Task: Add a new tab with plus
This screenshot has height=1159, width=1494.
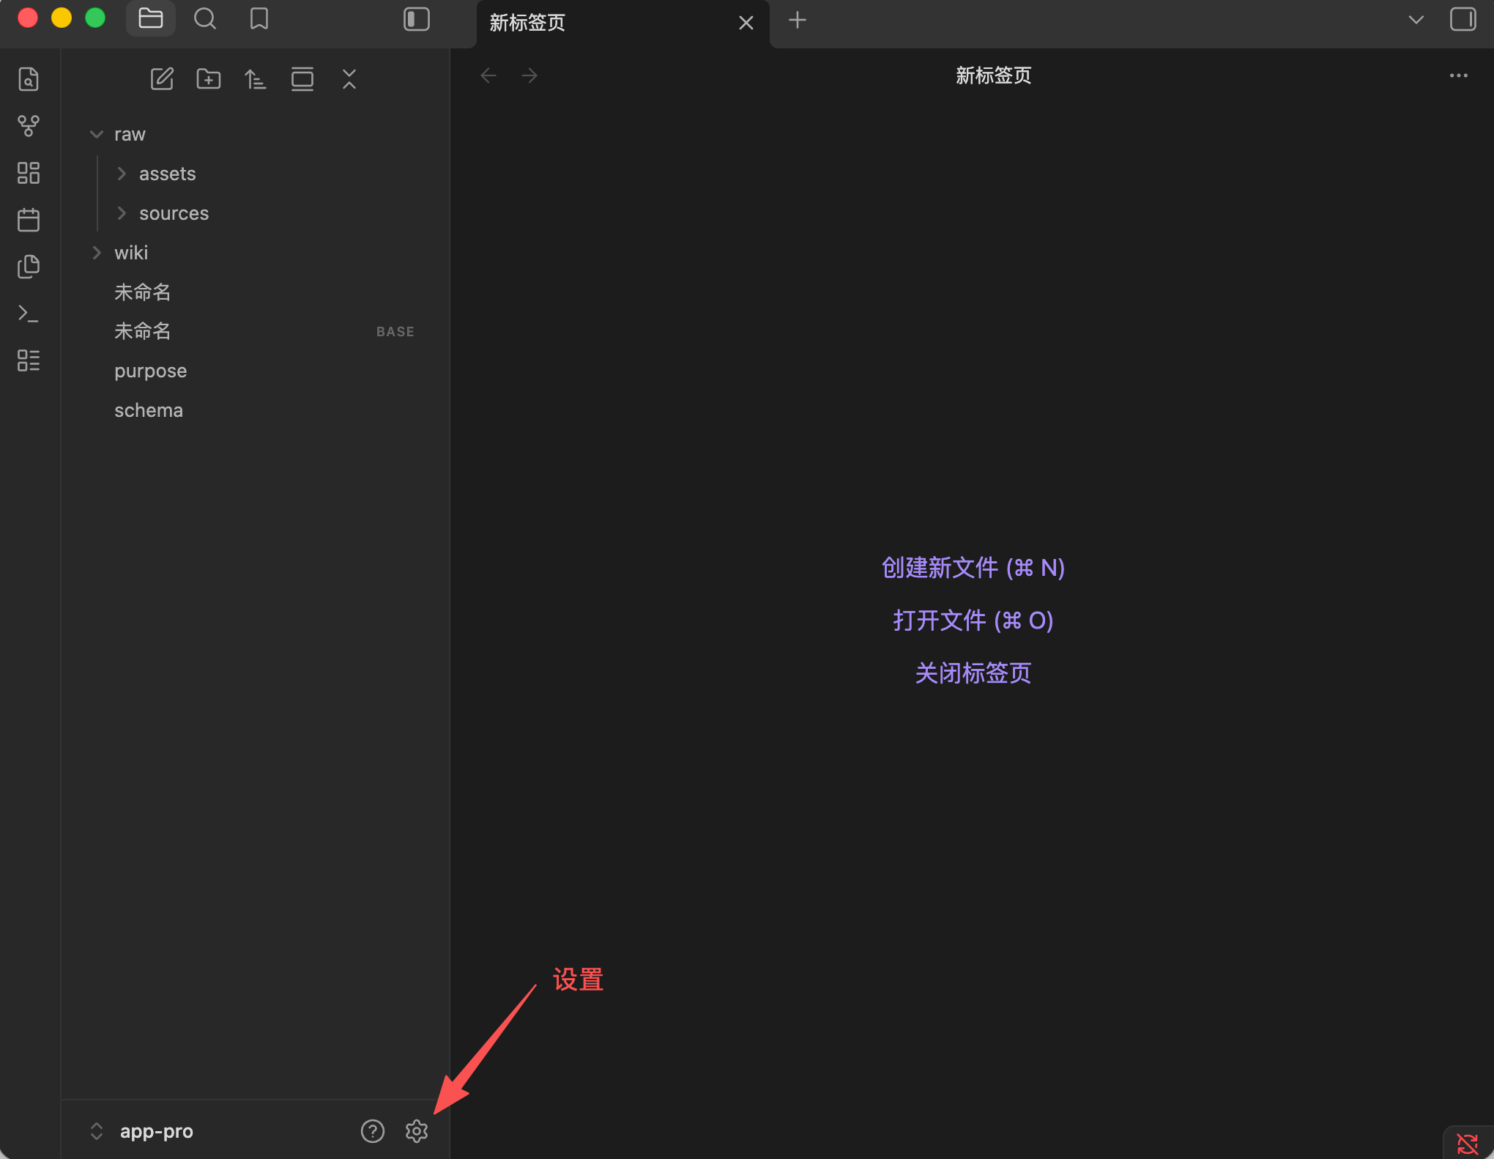Action: click(x=798, y=21)
